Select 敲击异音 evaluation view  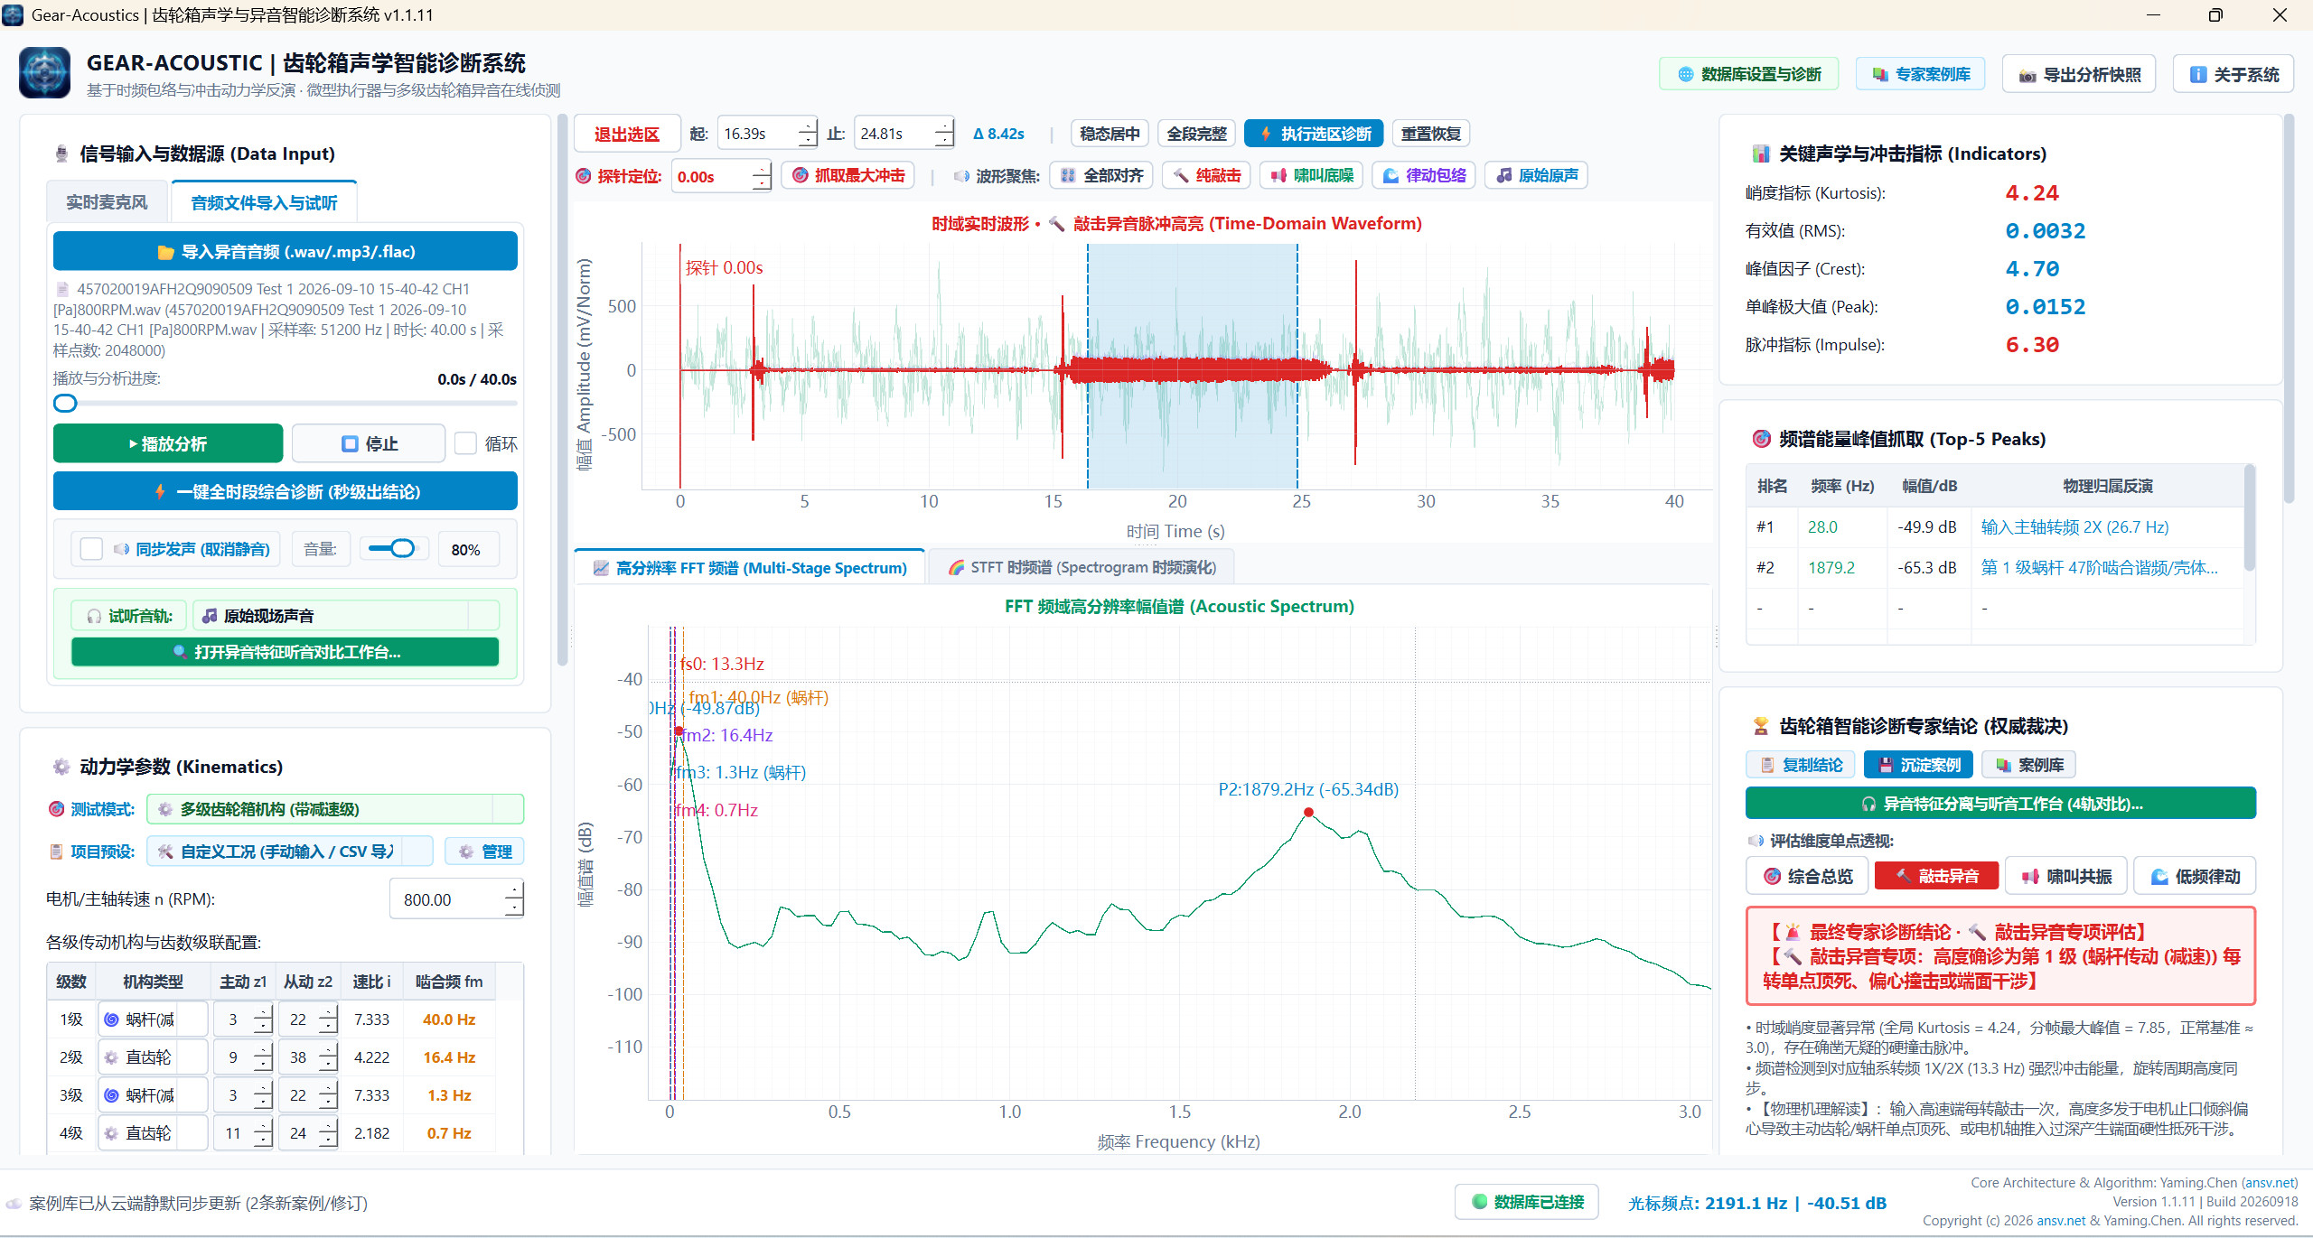point(1935,876)
